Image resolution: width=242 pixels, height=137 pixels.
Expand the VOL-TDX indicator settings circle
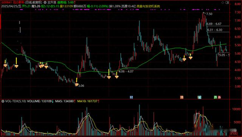[3, 101]
